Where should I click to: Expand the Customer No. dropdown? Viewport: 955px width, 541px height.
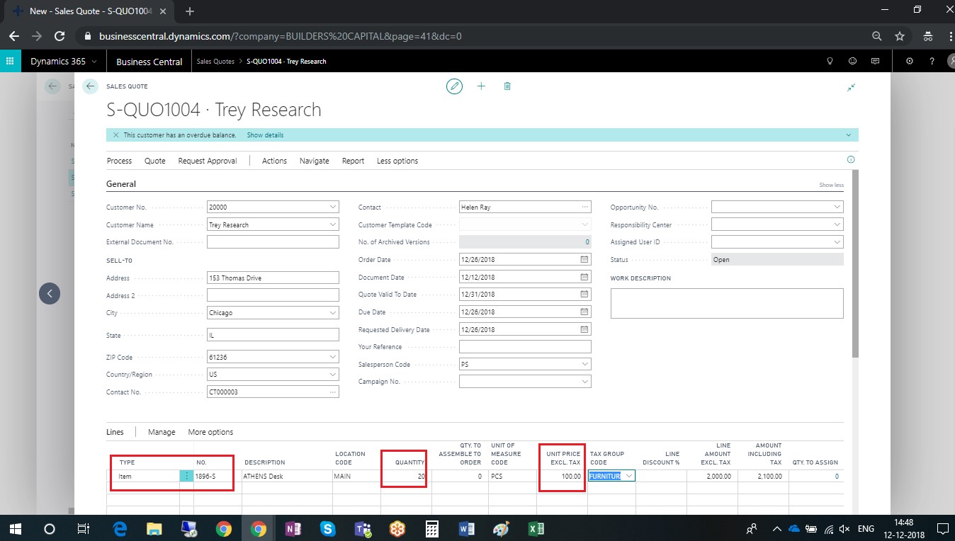[334, 207]
